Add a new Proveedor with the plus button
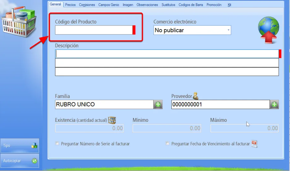The width and height of the screenshot is (290, 171). pos(274,104)
